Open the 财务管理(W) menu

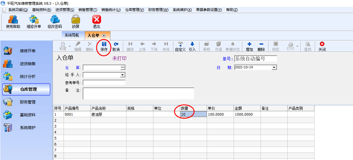pyautogui.click(x=158, y=10)
